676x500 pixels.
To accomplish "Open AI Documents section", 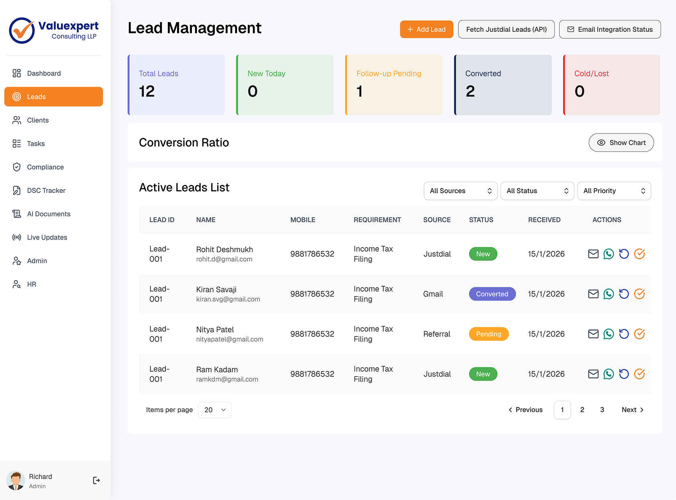I will (54, 214).
